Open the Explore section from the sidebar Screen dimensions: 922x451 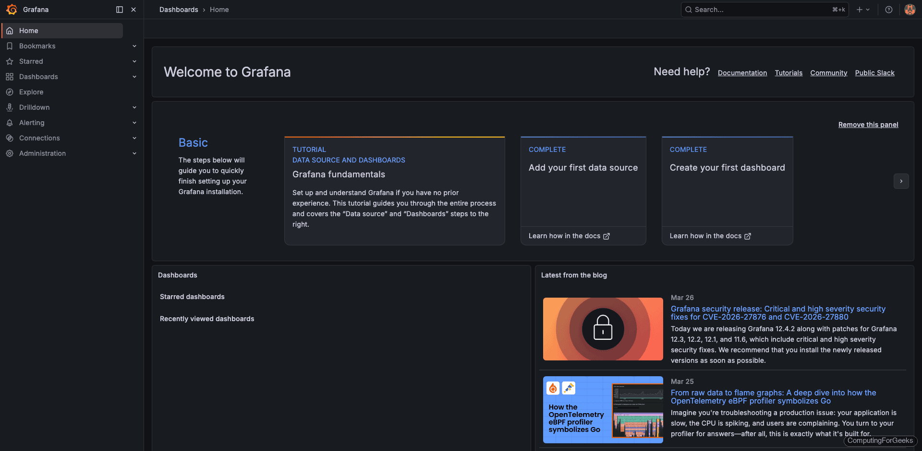[31, 92]
